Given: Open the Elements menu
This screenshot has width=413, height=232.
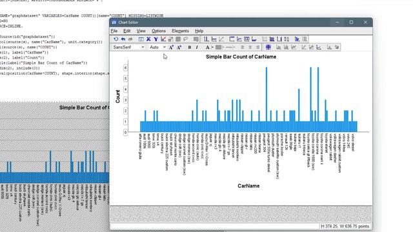Looking at the screenshot, I should pyautogui.click(x=180, y=31).
